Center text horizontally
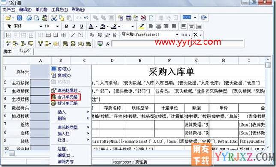This screenshot has width=276, height=167. pyautogui.click(x=159, y=27)
